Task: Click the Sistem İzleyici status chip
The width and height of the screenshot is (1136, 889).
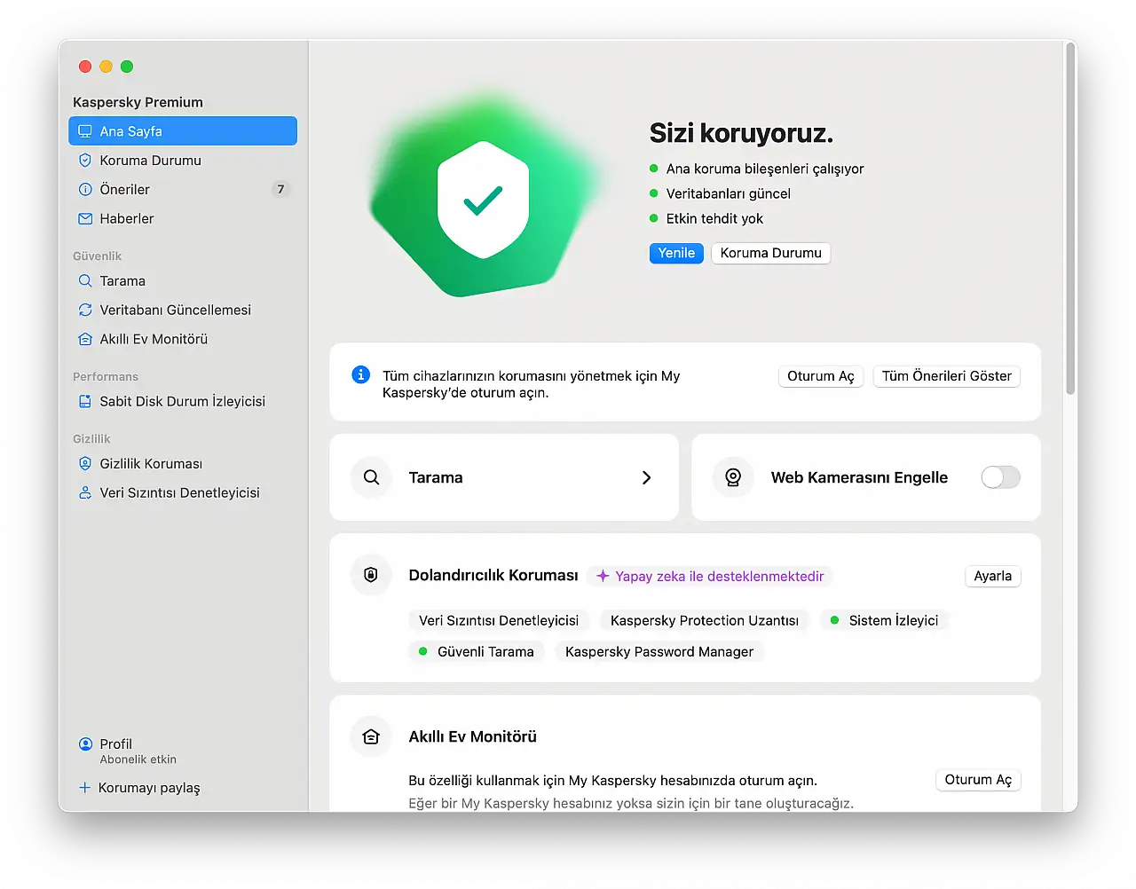Action: pos(884,621)
